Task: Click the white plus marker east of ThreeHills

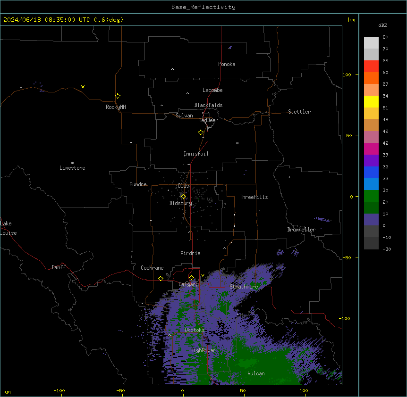Action: [x=289, y=177]
